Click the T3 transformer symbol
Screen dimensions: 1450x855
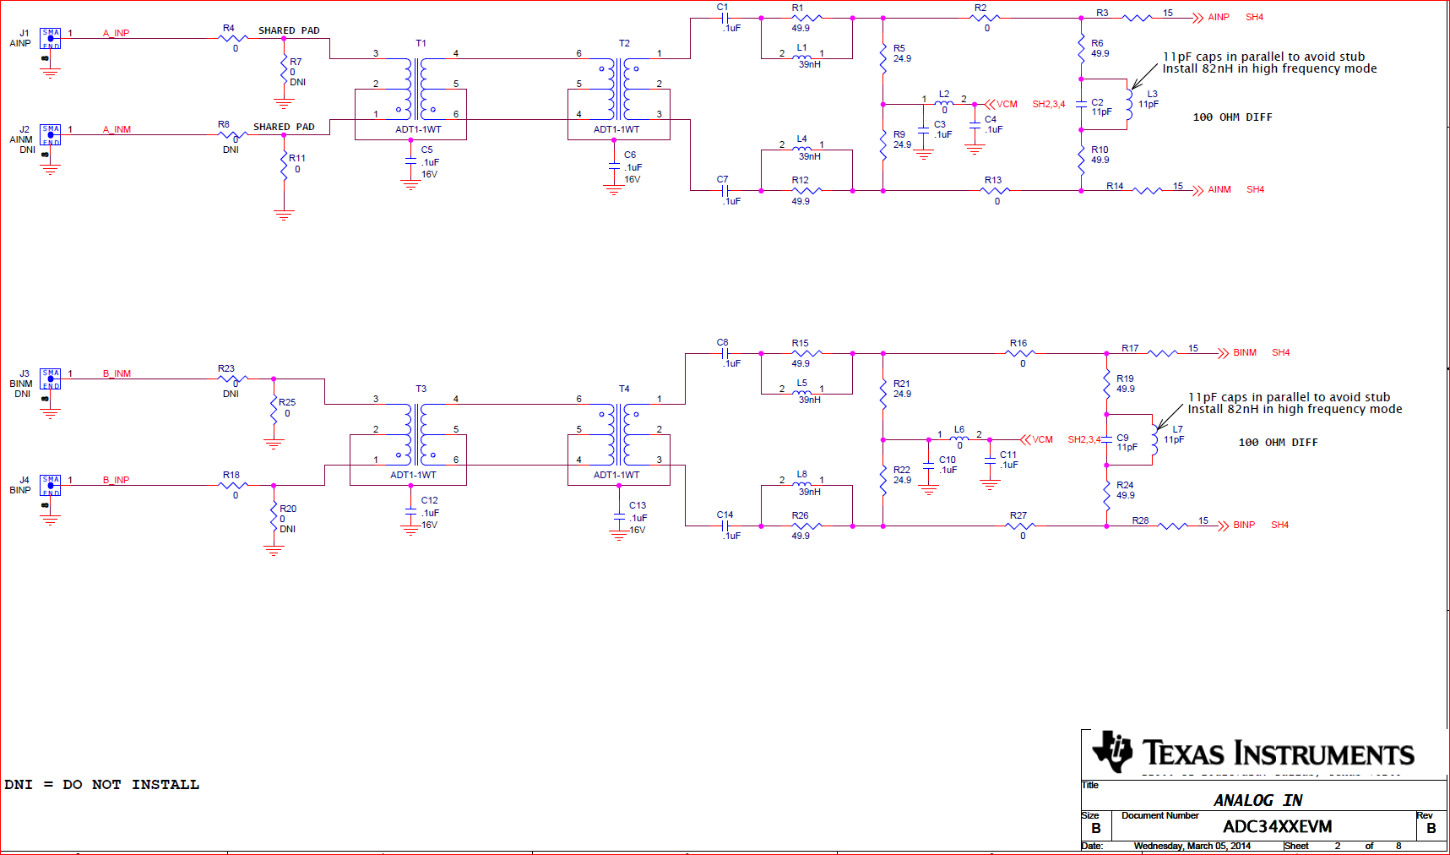coord(415,434)
